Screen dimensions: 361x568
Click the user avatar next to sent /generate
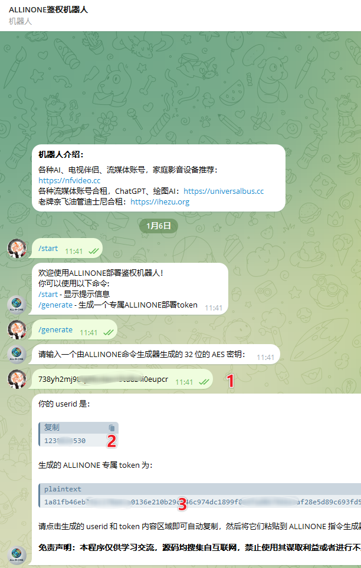tap(17, 329)
